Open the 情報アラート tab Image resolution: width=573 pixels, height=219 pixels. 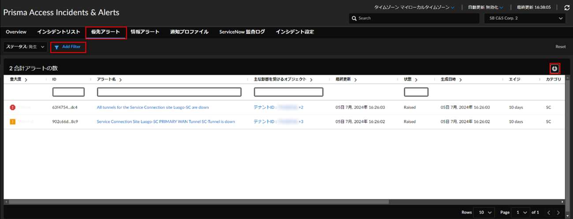coord(145,32)
